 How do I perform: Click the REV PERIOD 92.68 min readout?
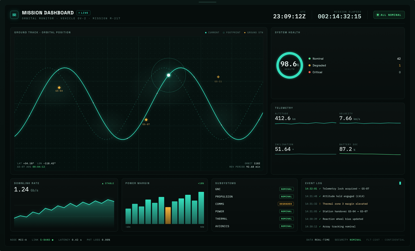coord(245,167)
